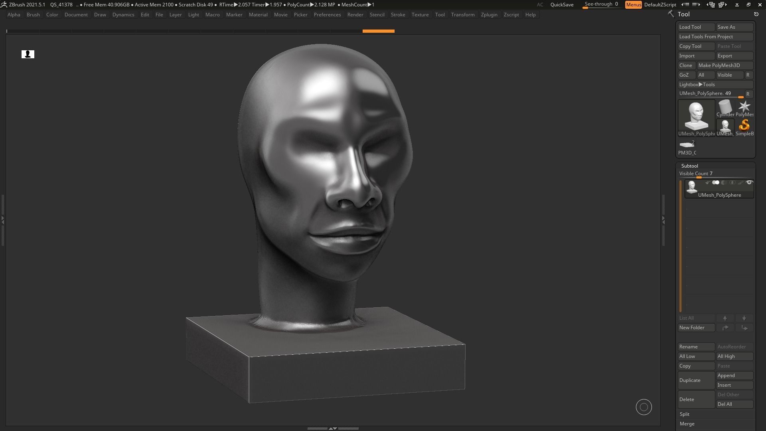Click the Tool palette dock/refresh icon
The width and height of the screenshot is (766, 431).
[x=756, y=14]
